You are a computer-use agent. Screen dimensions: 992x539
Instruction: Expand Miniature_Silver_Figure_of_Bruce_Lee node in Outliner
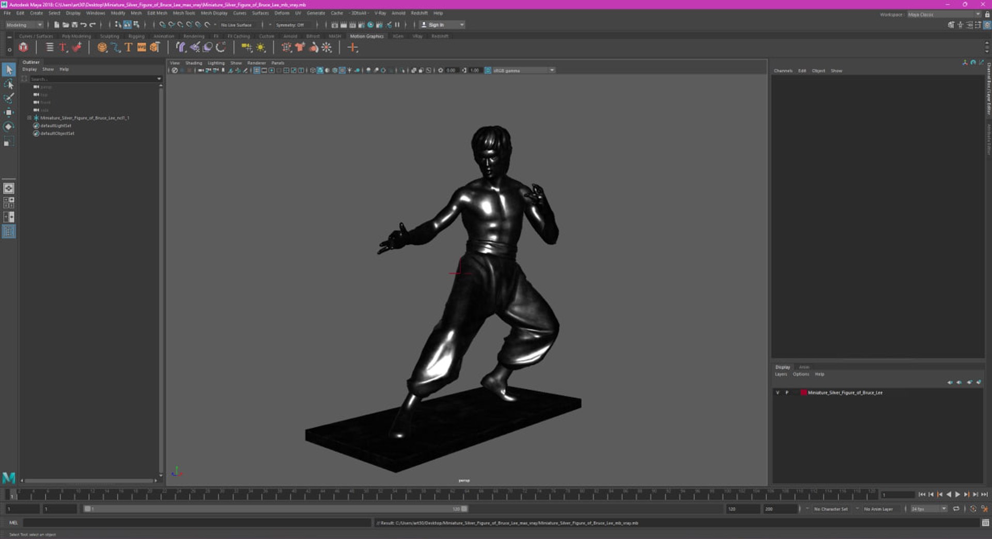(x=29, y=118)
